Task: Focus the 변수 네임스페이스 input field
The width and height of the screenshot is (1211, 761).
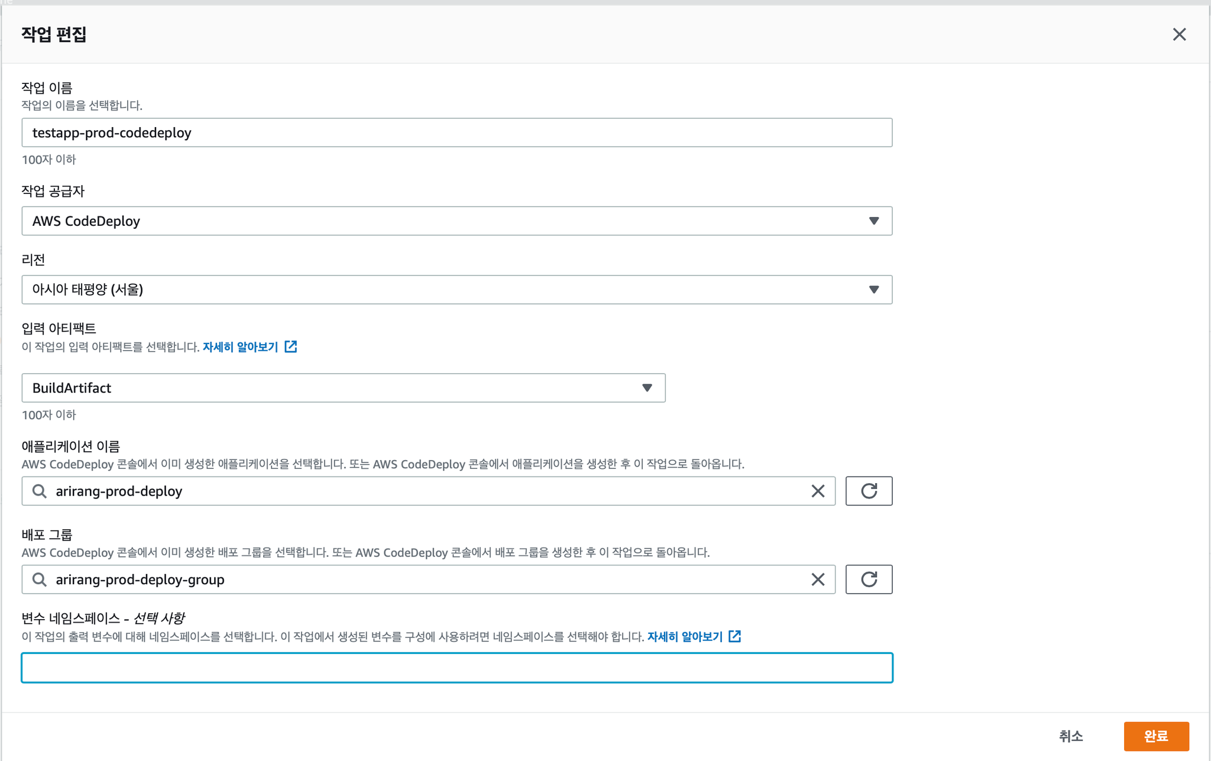Action: tap(456, 668)
